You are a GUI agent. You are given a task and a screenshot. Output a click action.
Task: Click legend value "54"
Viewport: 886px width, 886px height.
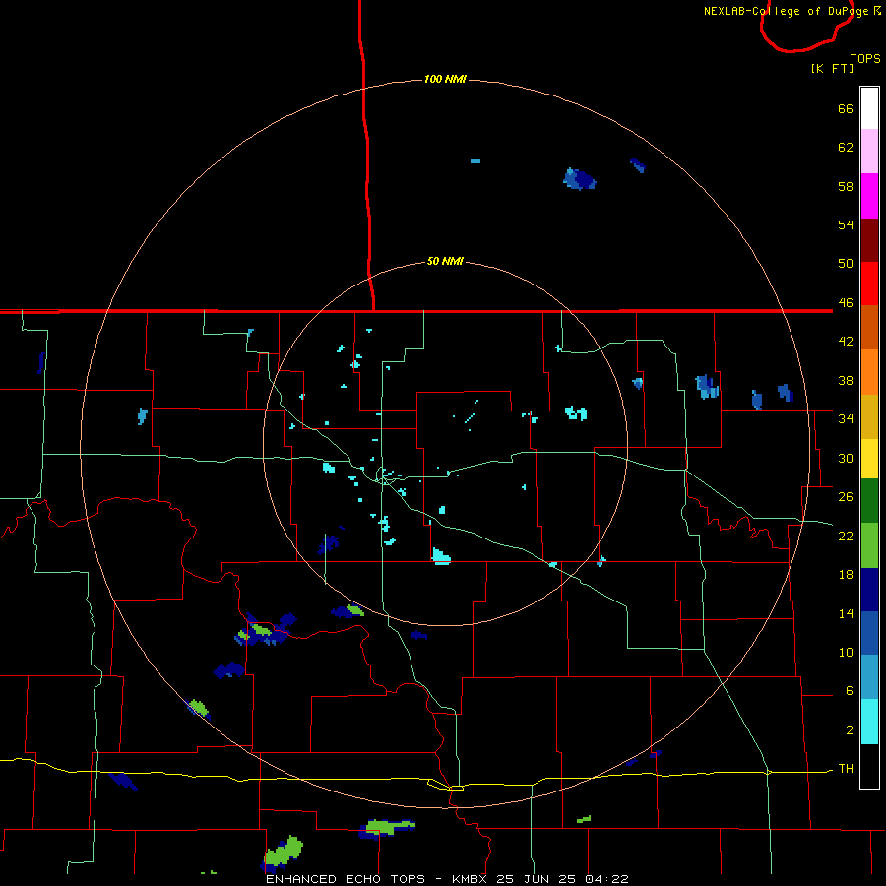tap(846, 224)
